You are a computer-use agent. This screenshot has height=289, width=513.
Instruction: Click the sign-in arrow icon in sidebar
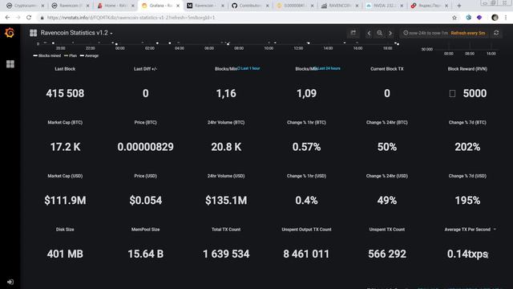tap(10, 282)
